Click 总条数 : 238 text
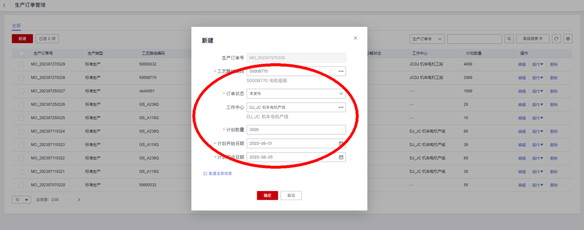The height and width of the screenshot is (230, 584). click(47, 200)
